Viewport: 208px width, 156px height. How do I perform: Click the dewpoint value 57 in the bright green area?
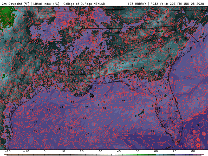tap(10, 23)
